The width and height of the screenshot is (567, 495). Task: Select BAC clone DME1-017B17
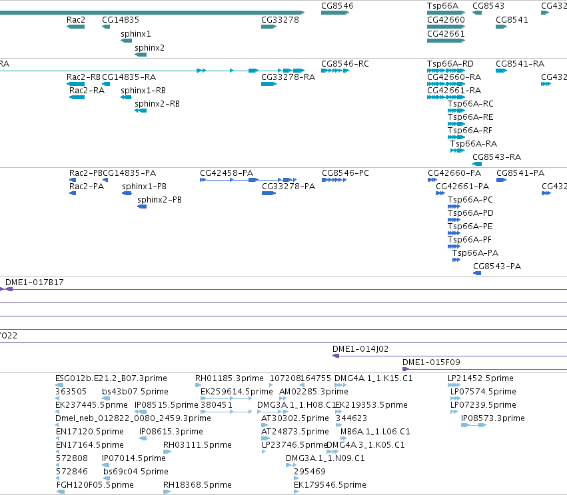286,289
